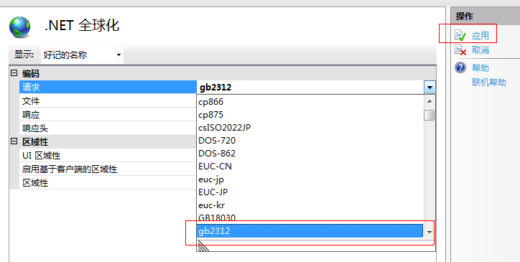Screen dimensions: 520x262
Task: Click the 取消 link in Actions pane
Action: (480, 50)
